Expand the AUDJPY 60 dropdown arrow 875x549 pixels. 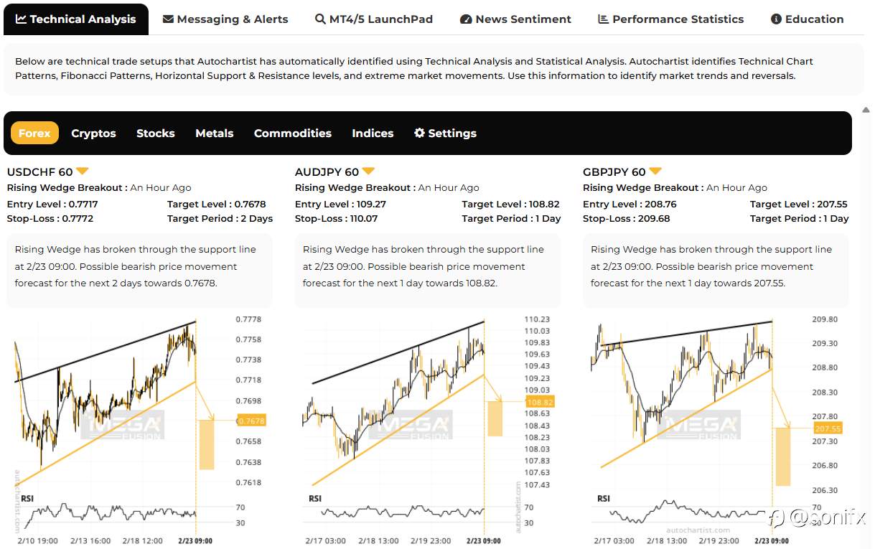[368, 171]
